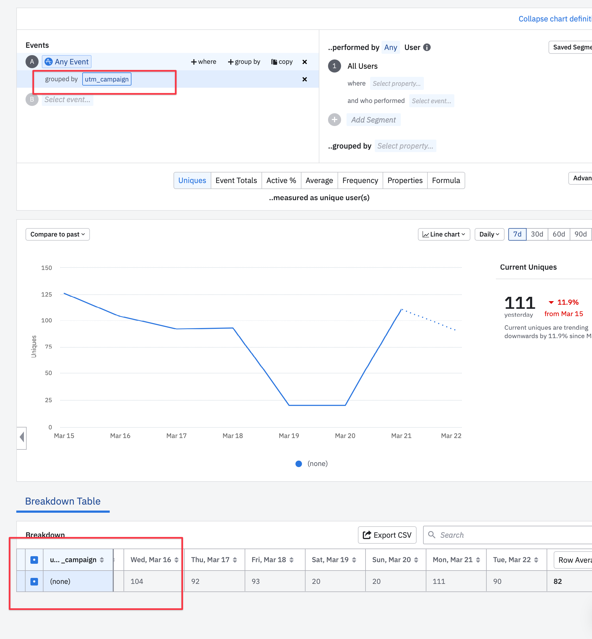Sort by Wed, Mar 16 column arrows

[x=176, y=560]
